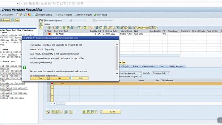Click the Save disk icon in top bar
Image resolution: width=222 pixels, height=125 pixels.
click(25, 3)
